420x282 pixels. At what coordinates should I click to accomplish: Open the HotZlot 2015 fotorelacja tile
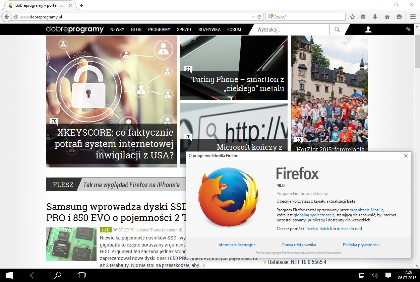click(x=329, y=94)
